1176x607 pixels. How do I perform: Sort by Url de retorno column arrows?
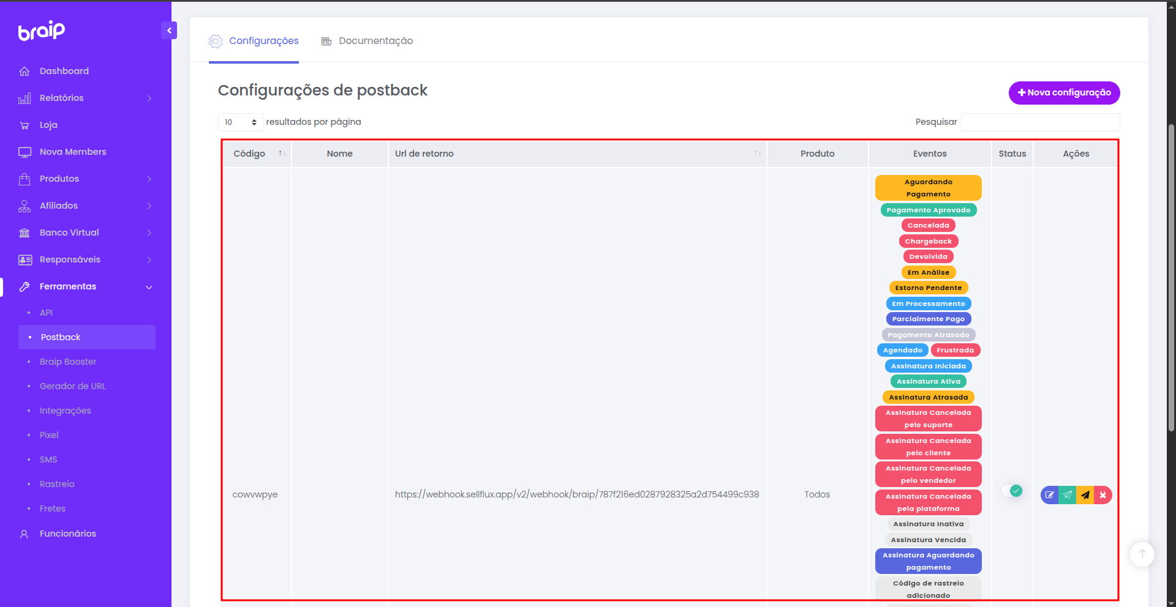[758, 153]
